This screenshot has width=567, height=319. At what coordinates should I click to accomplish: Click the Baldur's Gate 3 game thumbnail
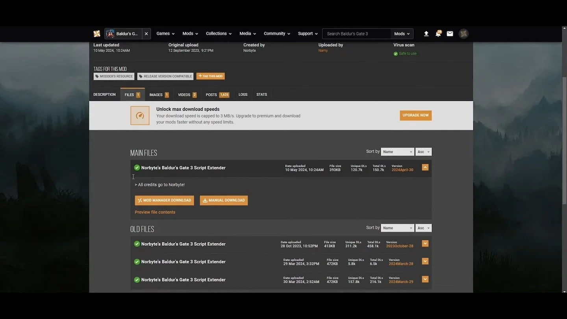pyautogui.click(x=110, y=34)
